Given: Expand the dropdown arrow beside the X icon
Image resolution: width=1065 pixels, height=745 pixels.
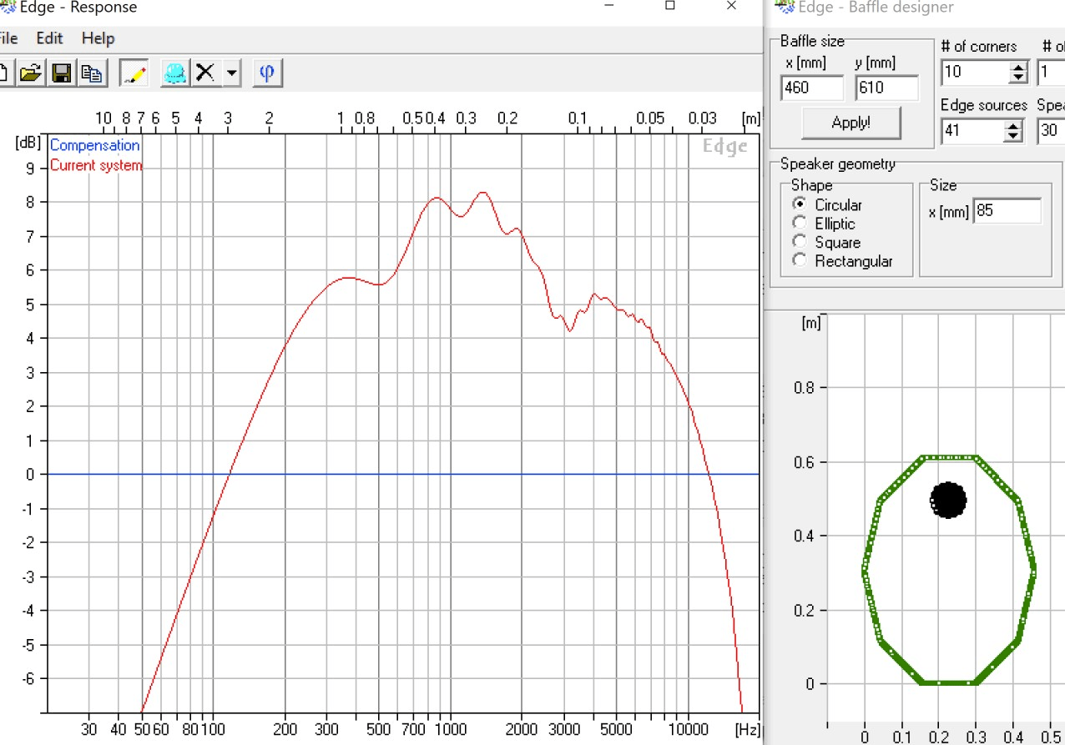Looking at the screenshot, I should (x=231, y=73).
